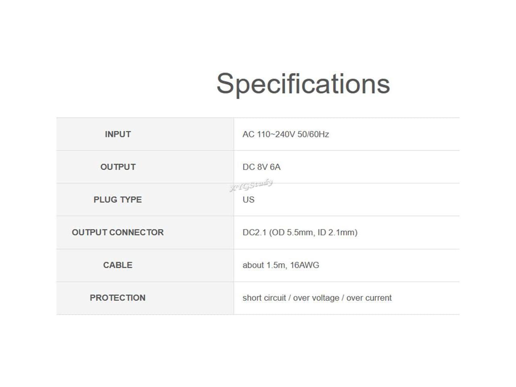Click the XYGStudy watermark
This screenshot has height=387, width=516.
click(x=251, y=185)
